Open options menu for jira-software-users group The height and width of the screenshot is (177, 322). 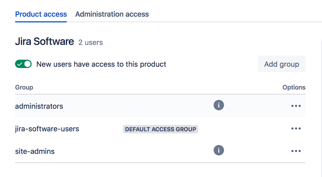pos(296,129)
